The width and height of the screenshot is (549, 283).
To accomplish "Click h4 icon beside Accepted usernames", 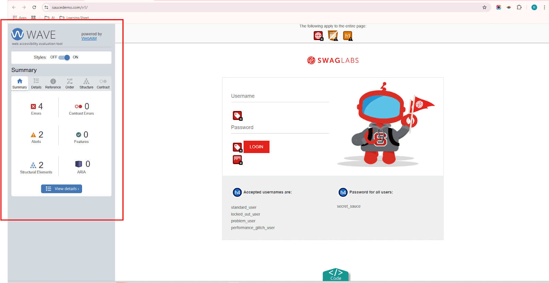I will (237, 193).
